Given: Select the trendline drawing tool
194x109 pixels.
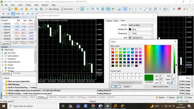Looking at the screenshot, I should pos(145,9).
